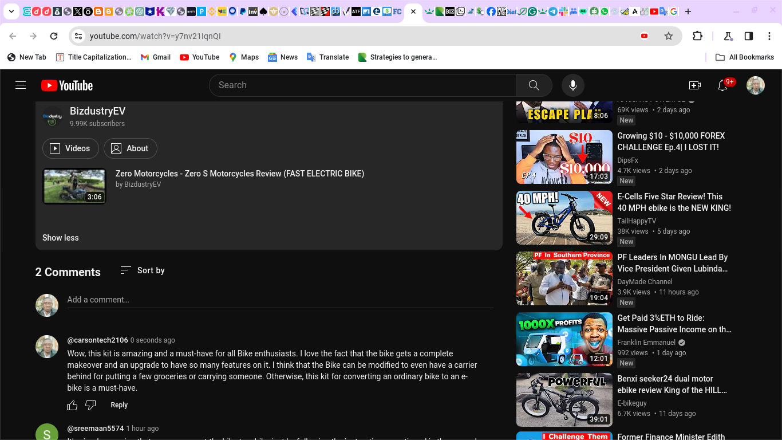782x440 pixels.
Task: Play Growing $10 - $10,000 FOREX video thumbnail
Action: (564, 157)
